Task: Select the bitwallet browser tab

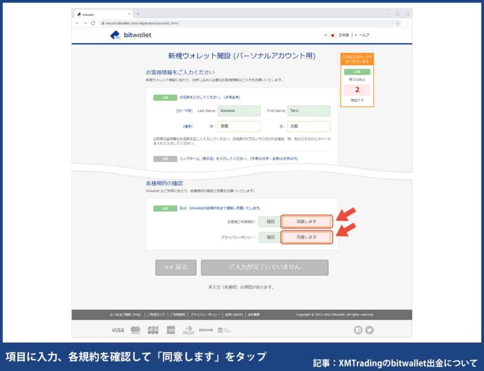Action: [x=104, y=14]
